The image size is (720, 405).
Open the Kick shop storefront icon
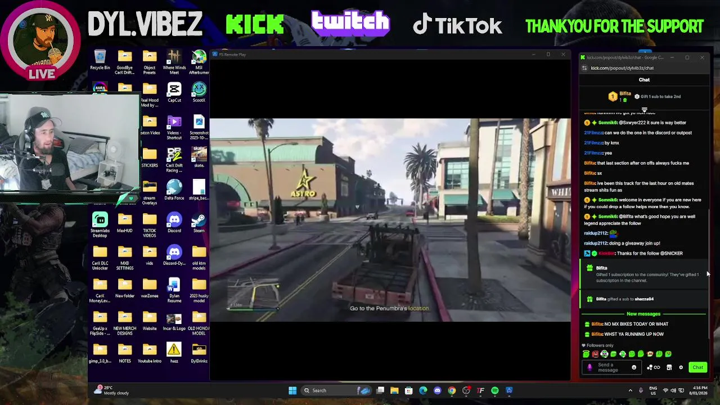[669, 367]
